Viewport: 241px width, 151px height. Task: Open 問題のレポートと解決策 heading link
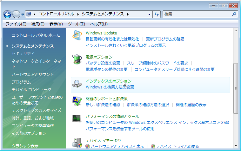(107, 99)
